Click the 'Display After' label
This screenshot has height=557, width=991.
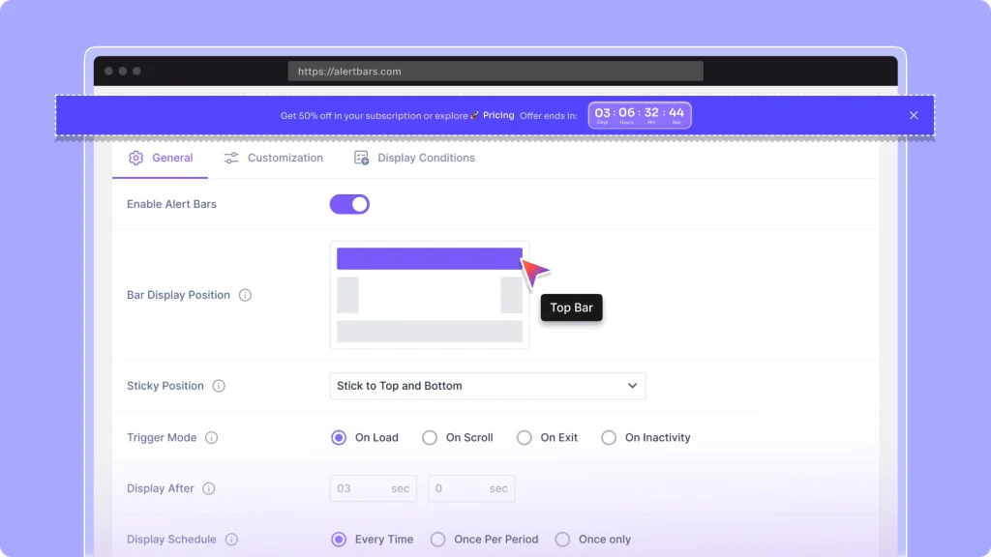(x=161, y=488)
